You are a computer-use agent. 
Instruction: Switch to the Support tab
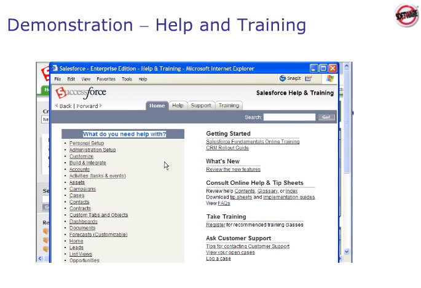click(201, 106)
